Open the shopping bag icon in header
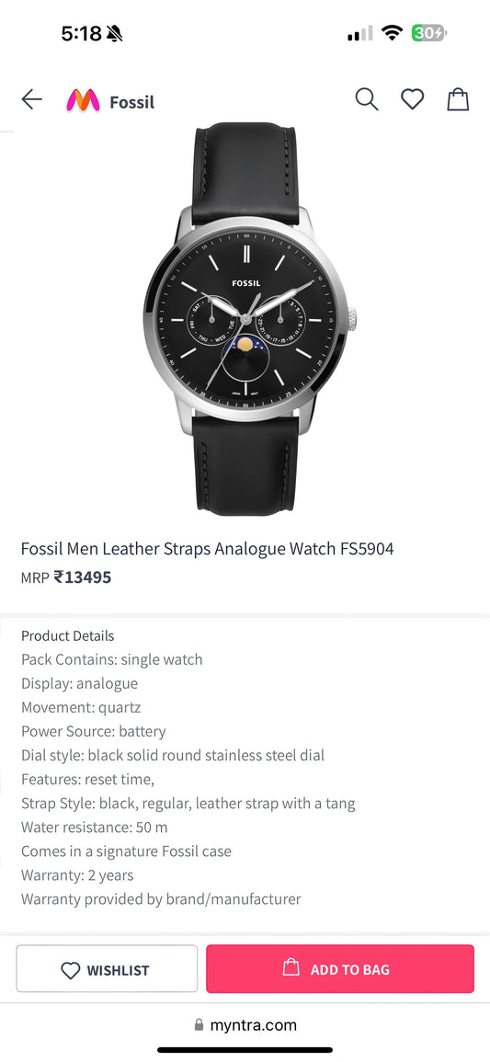Screen dimensions: 490x1062 click(x=458, y=99)
